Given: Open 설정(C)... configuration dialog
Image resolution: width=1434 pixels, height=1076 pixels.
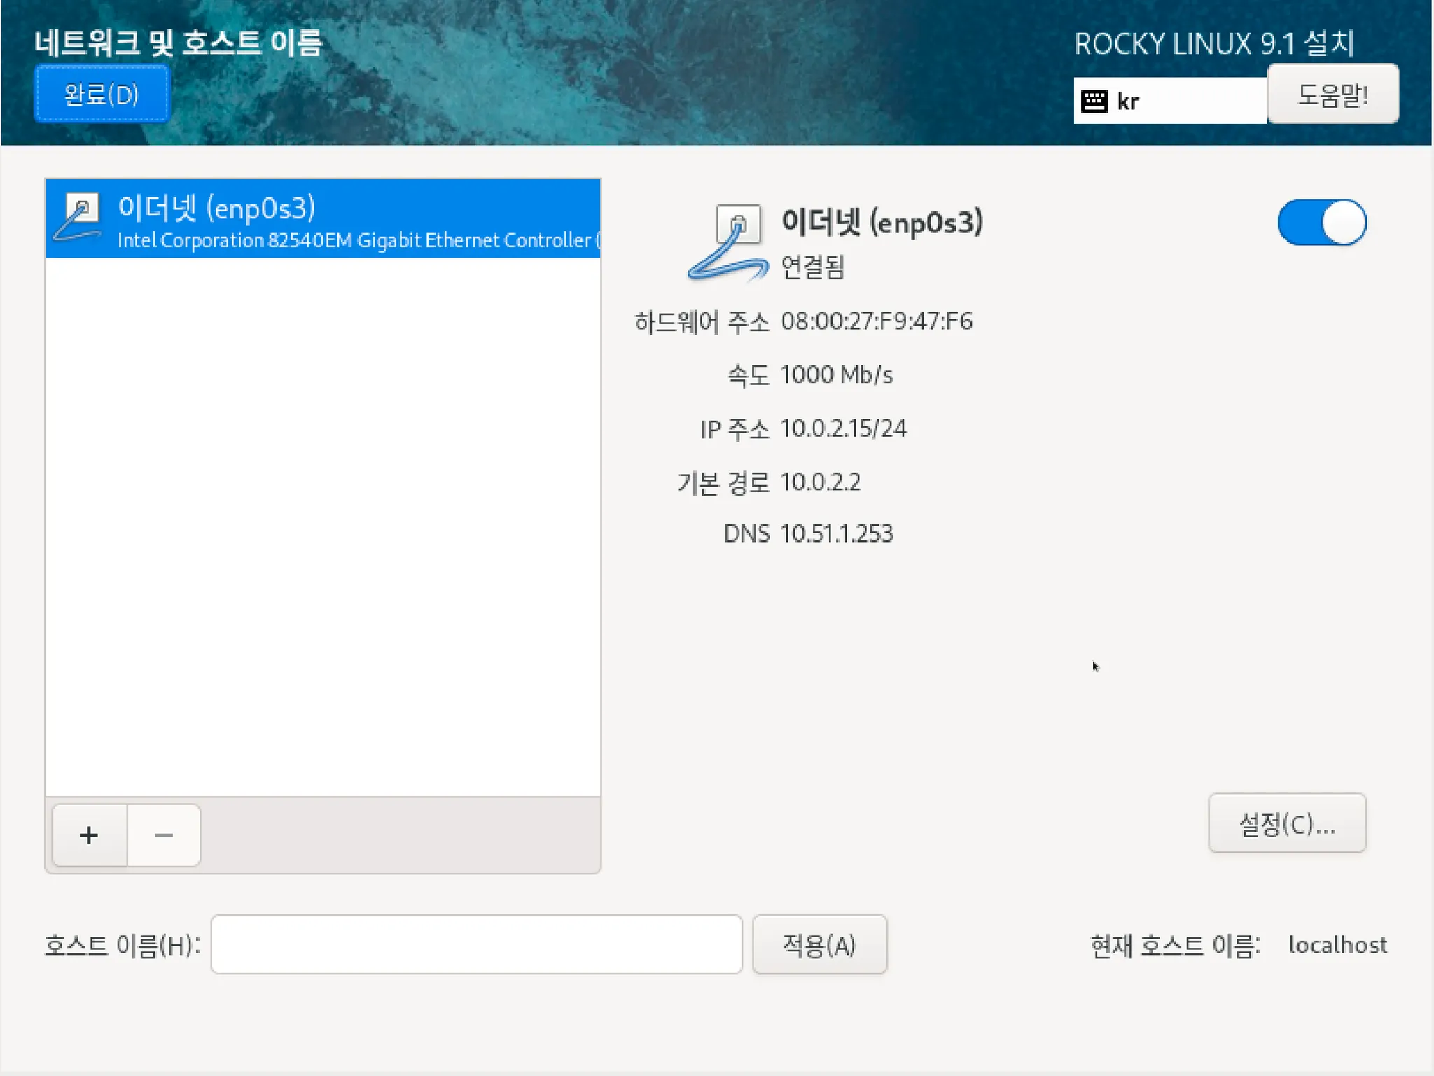Looking at the screenshot, I should (1287, 824).
